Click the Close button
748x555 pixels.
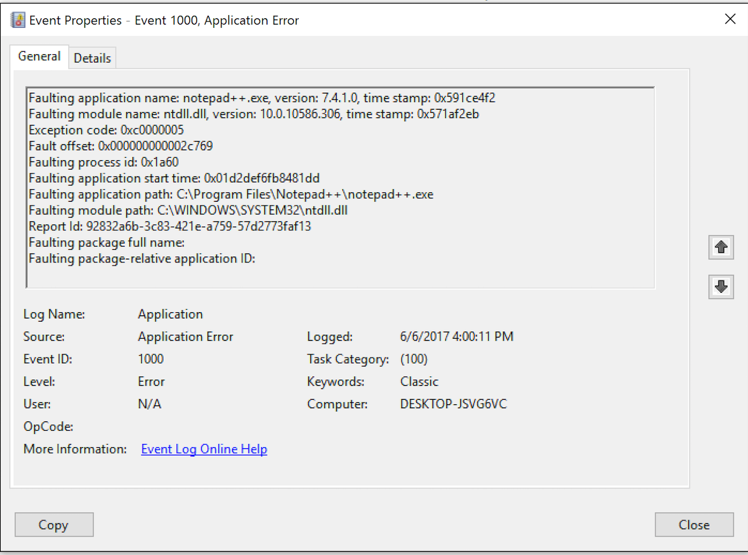[x=694, y=525]
